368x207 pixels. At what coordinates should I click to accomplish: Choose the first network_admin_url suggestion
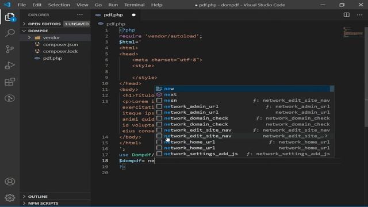coord(244,106)
